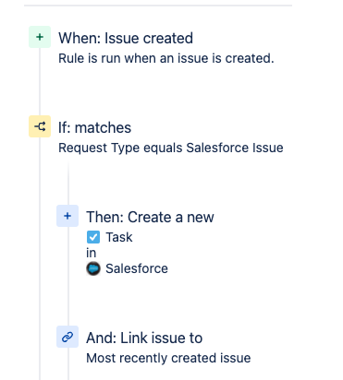343x380 pixels.
Task: Select the blue chain link action icon
Action: (x=67, y=337)
